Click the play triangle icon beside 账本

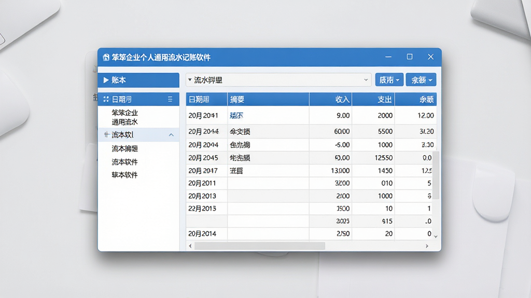[106, 80]
